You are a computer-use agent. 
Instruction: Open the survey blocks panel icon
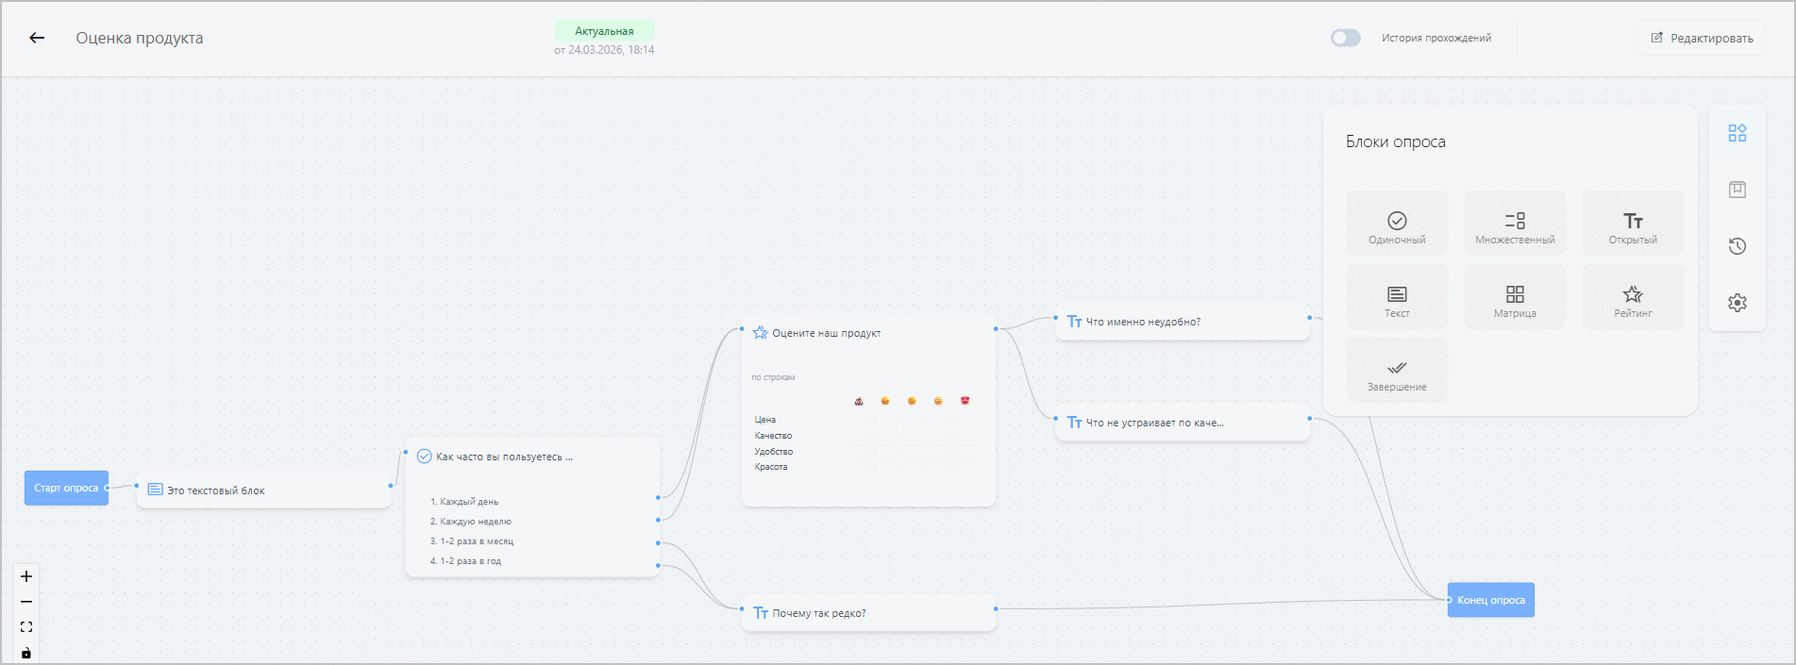click(x=1737, y=133)
